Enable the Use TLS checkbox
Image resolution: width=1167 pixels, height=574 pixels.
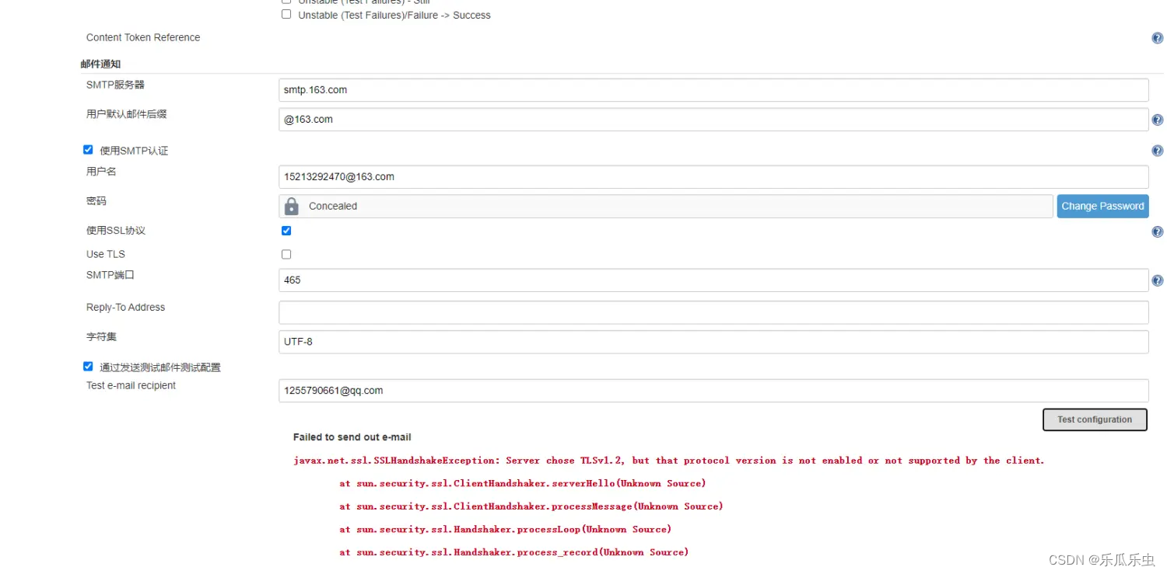click(x=286, y=254)
